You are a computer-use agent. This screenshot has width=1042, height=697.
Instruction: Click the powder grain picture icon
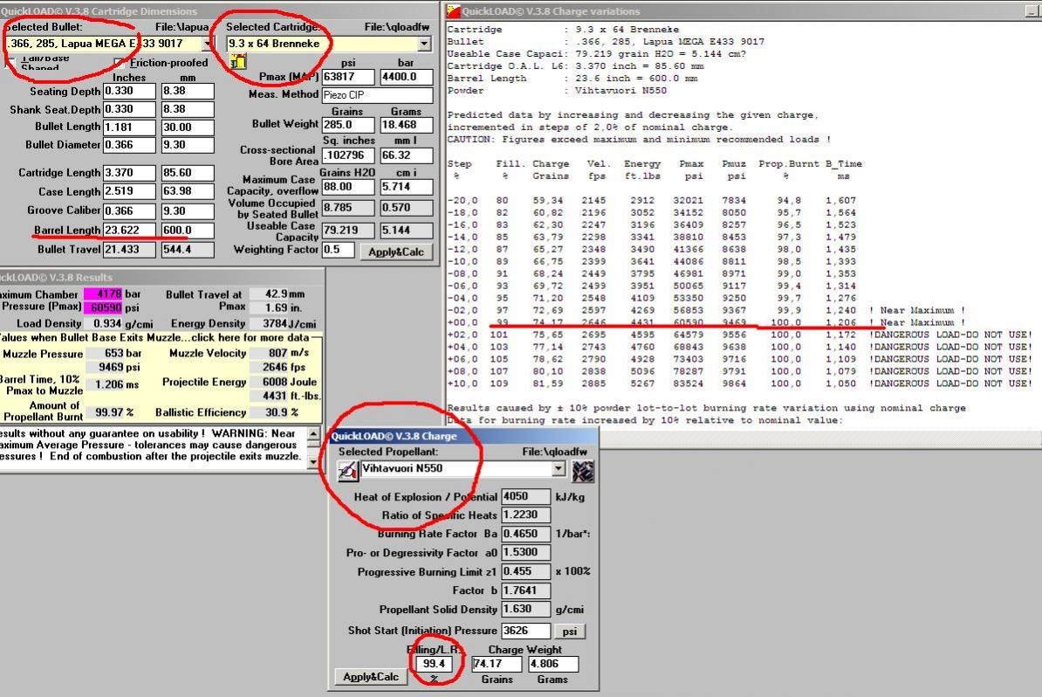[x=582, y=471]
